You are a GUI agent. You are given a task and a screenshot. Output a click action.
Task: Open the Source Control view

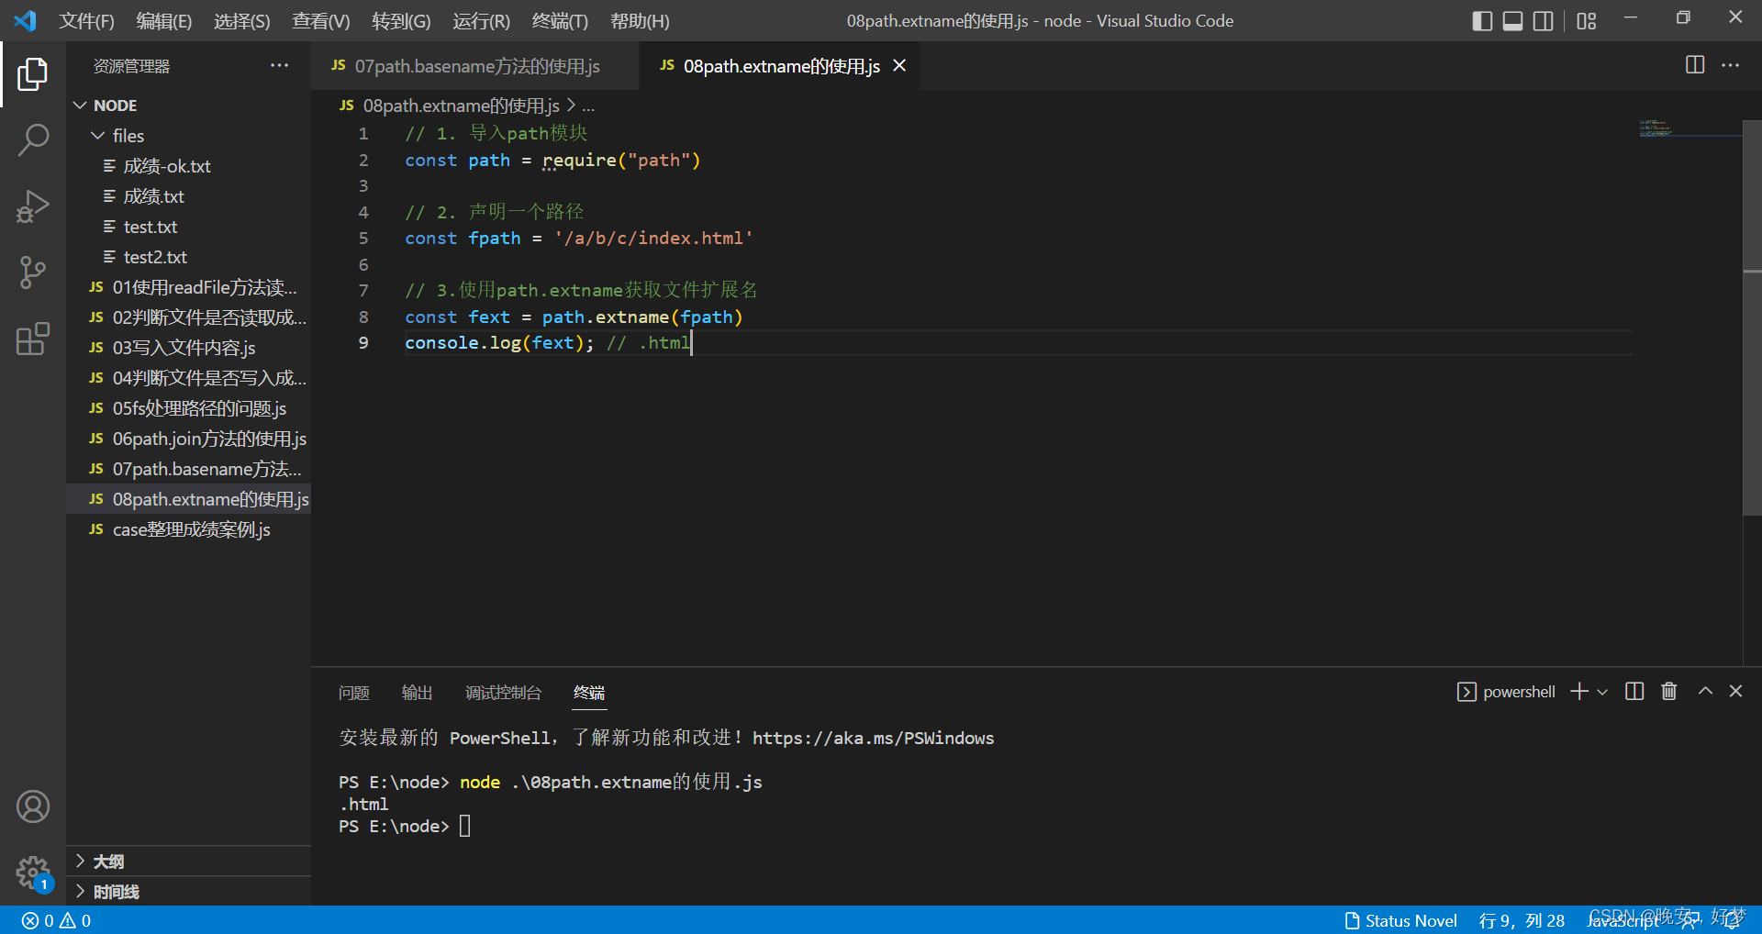click(33, 272)
